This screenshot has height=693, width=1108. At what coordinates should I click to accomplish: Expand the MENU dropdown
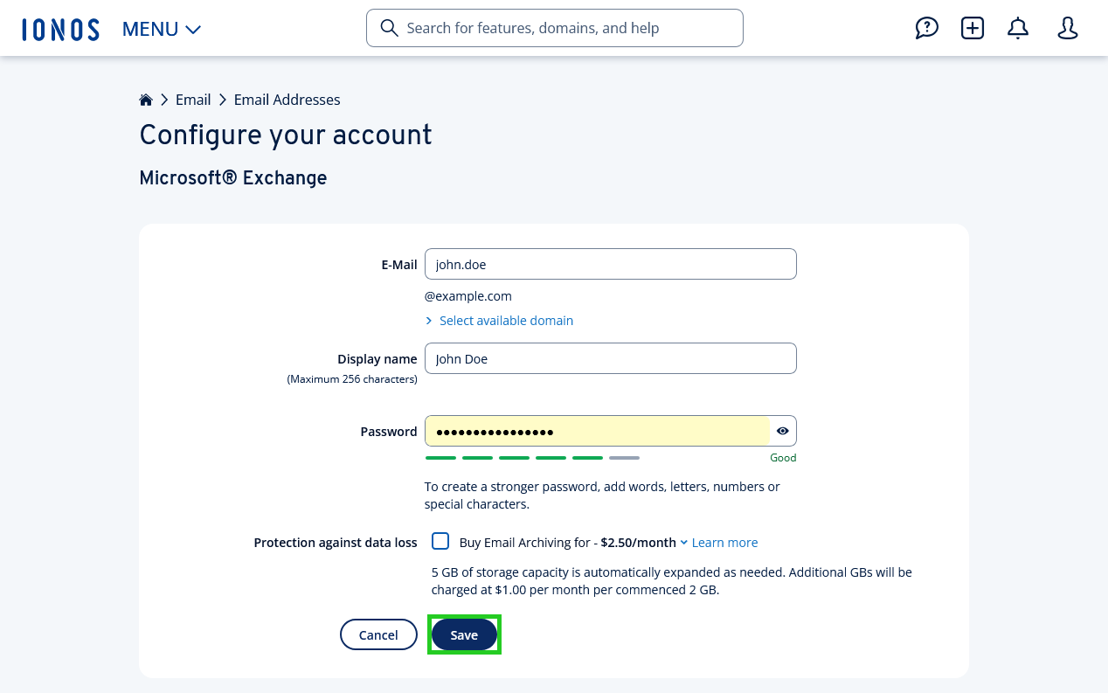[x=161, y=29]
